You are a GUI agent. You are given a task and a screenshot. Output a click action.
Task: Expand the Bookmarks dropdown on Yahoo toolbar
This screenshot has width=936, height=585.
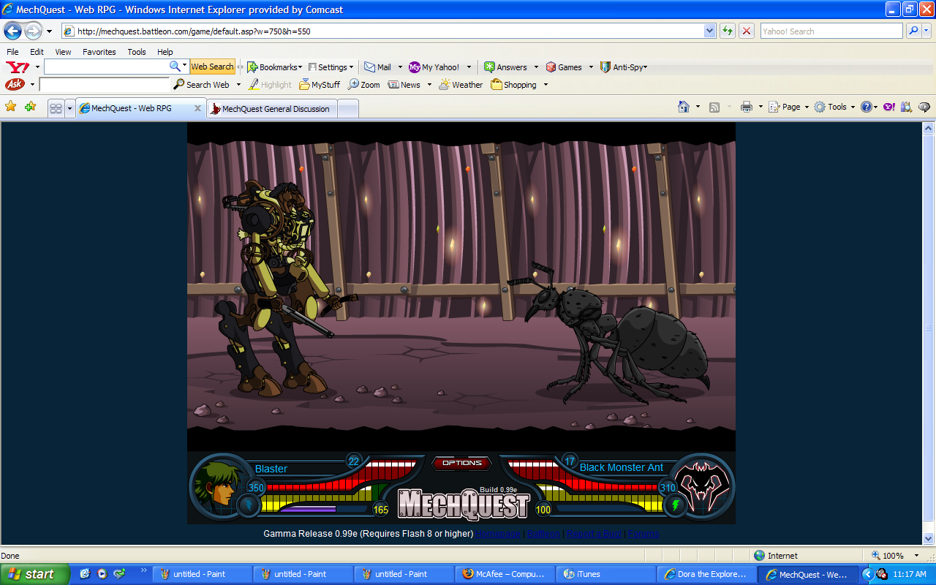point(300,67)
